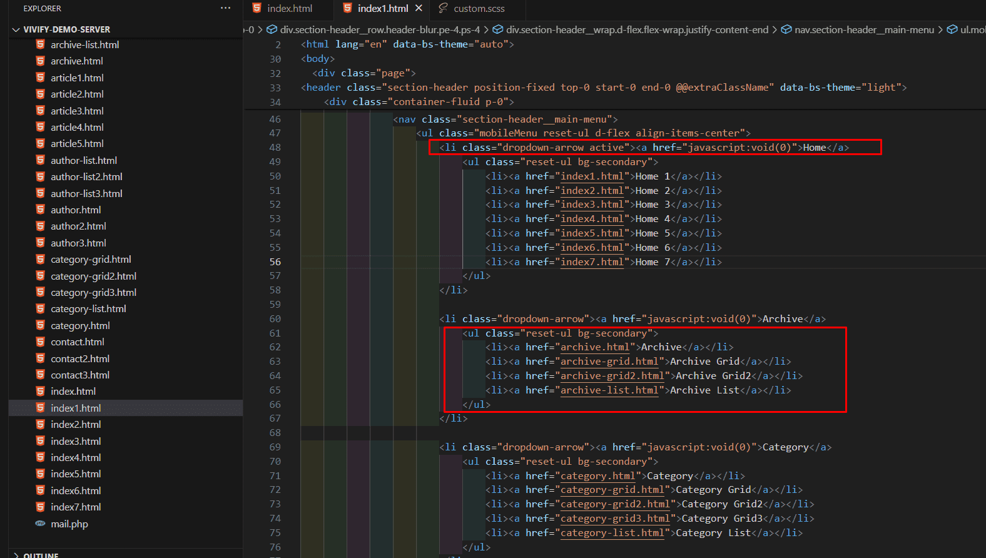The image size is (986, 558).
Task: Follow index4.html href link on line 53
Action: tap(592, 219)
